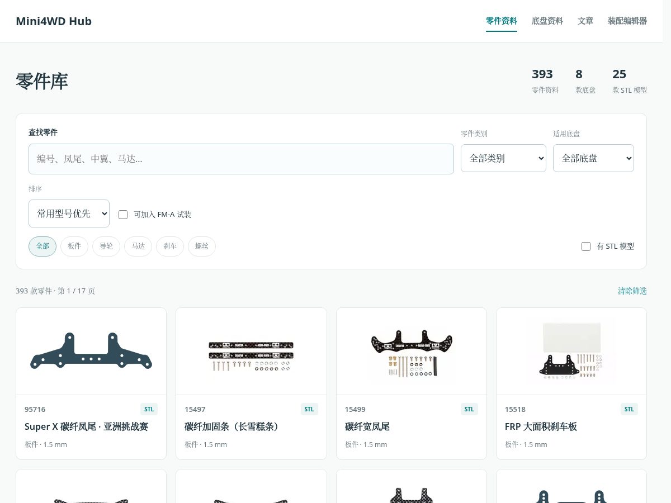
Task: Click the 零件库 page heading
Action: click(x=42, y=82)
